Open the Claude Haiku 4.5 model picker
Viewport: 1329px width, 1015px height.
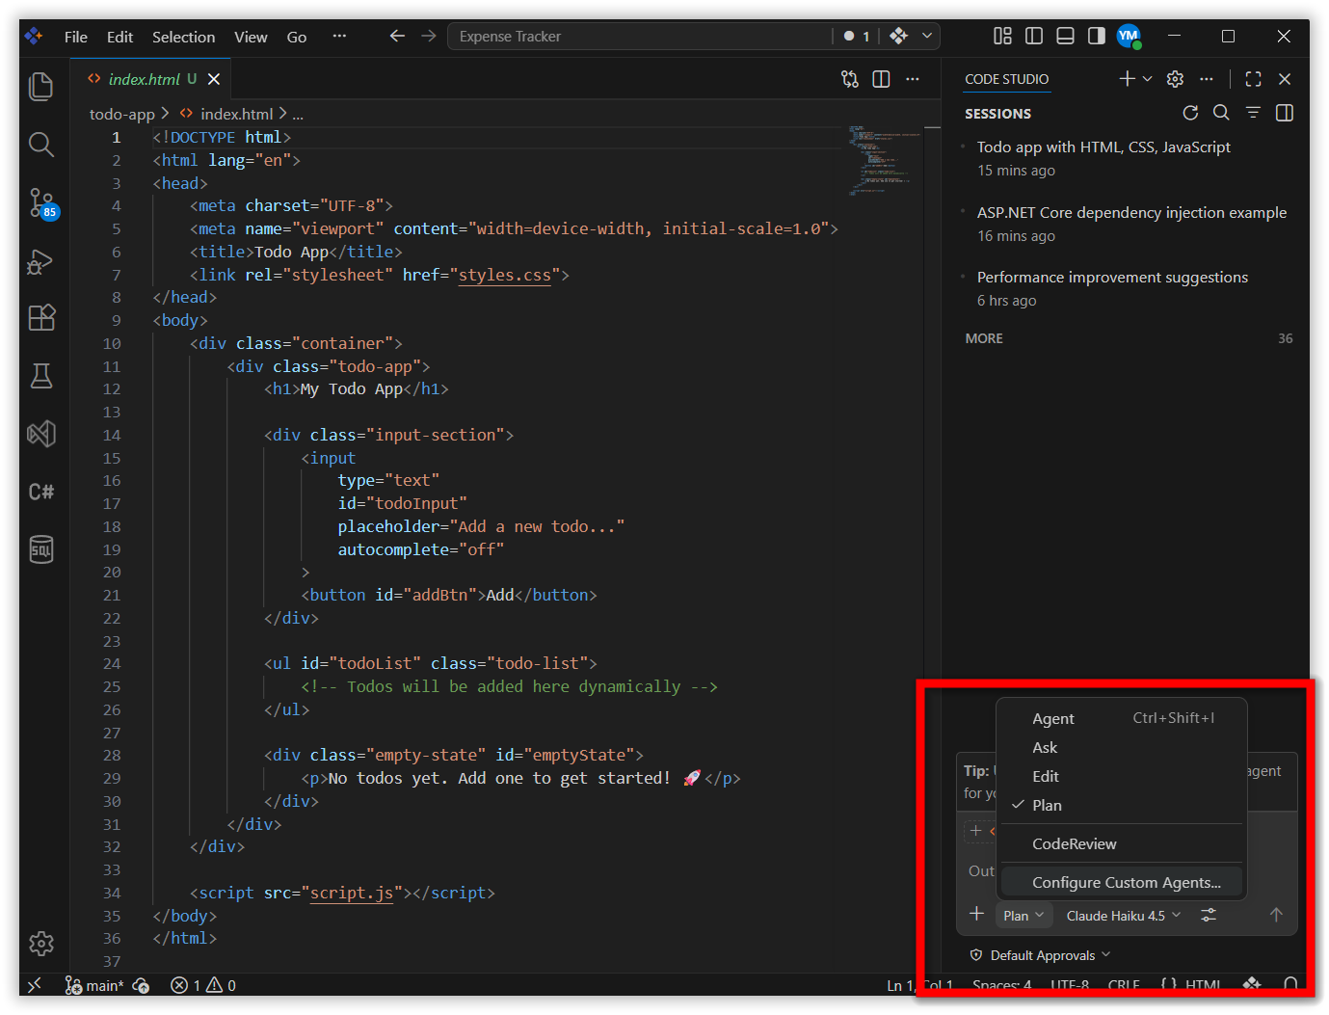point(1123,916)
